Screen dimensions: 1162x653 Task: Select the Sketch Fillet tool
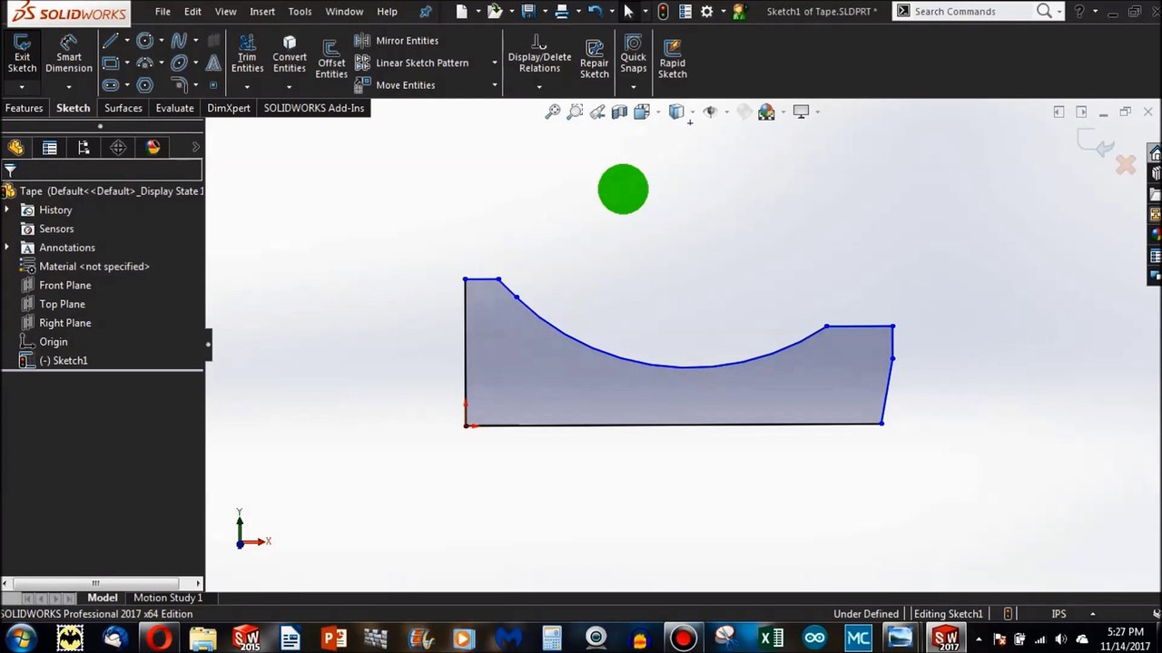179,85
